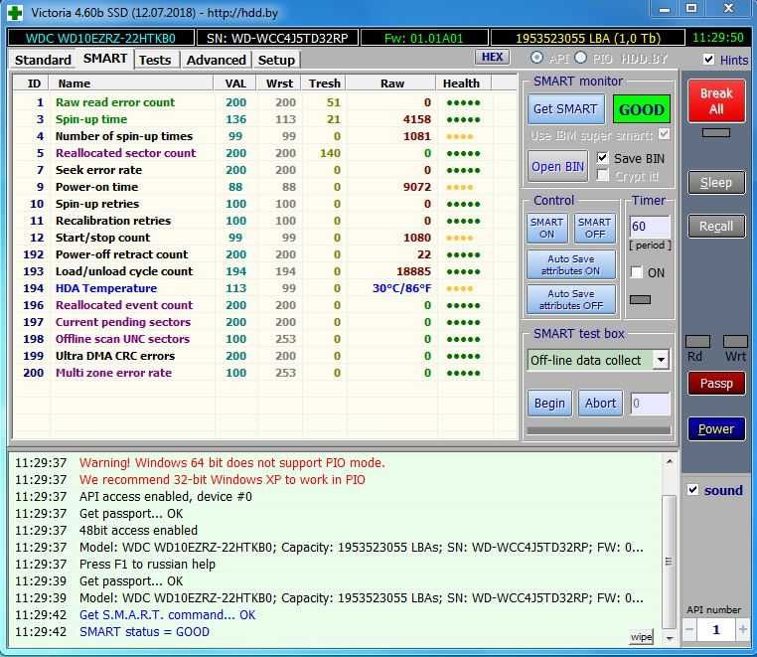The width and height of the screenshot is (757, 657).
Task: Click the Victoria green cross app icon
Action: tap(14, 13)
